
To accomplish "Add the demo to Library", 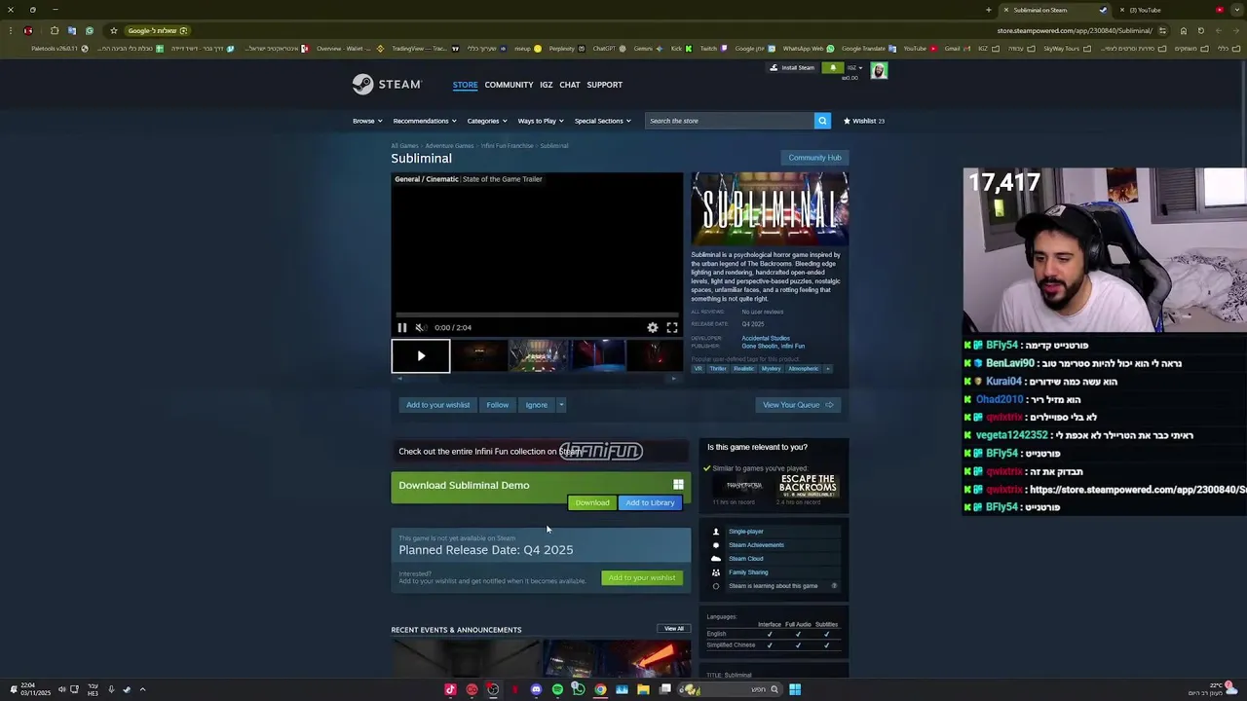I will point(650,502).
